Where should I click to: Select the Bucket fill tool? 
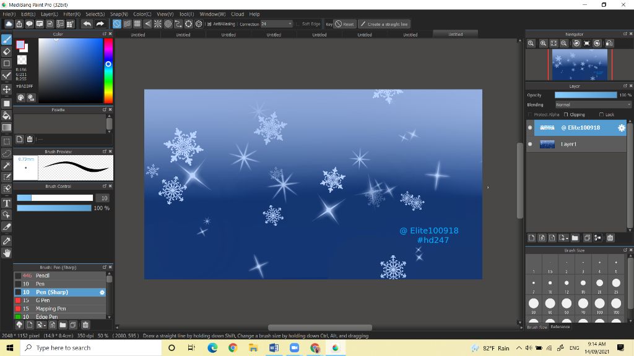6,116
